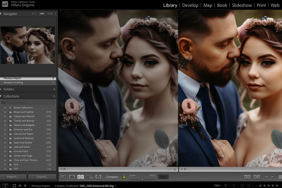Click the Swap select and candidate icon
Viewport: 282px width, 188px height.
[x=247, y=177]
